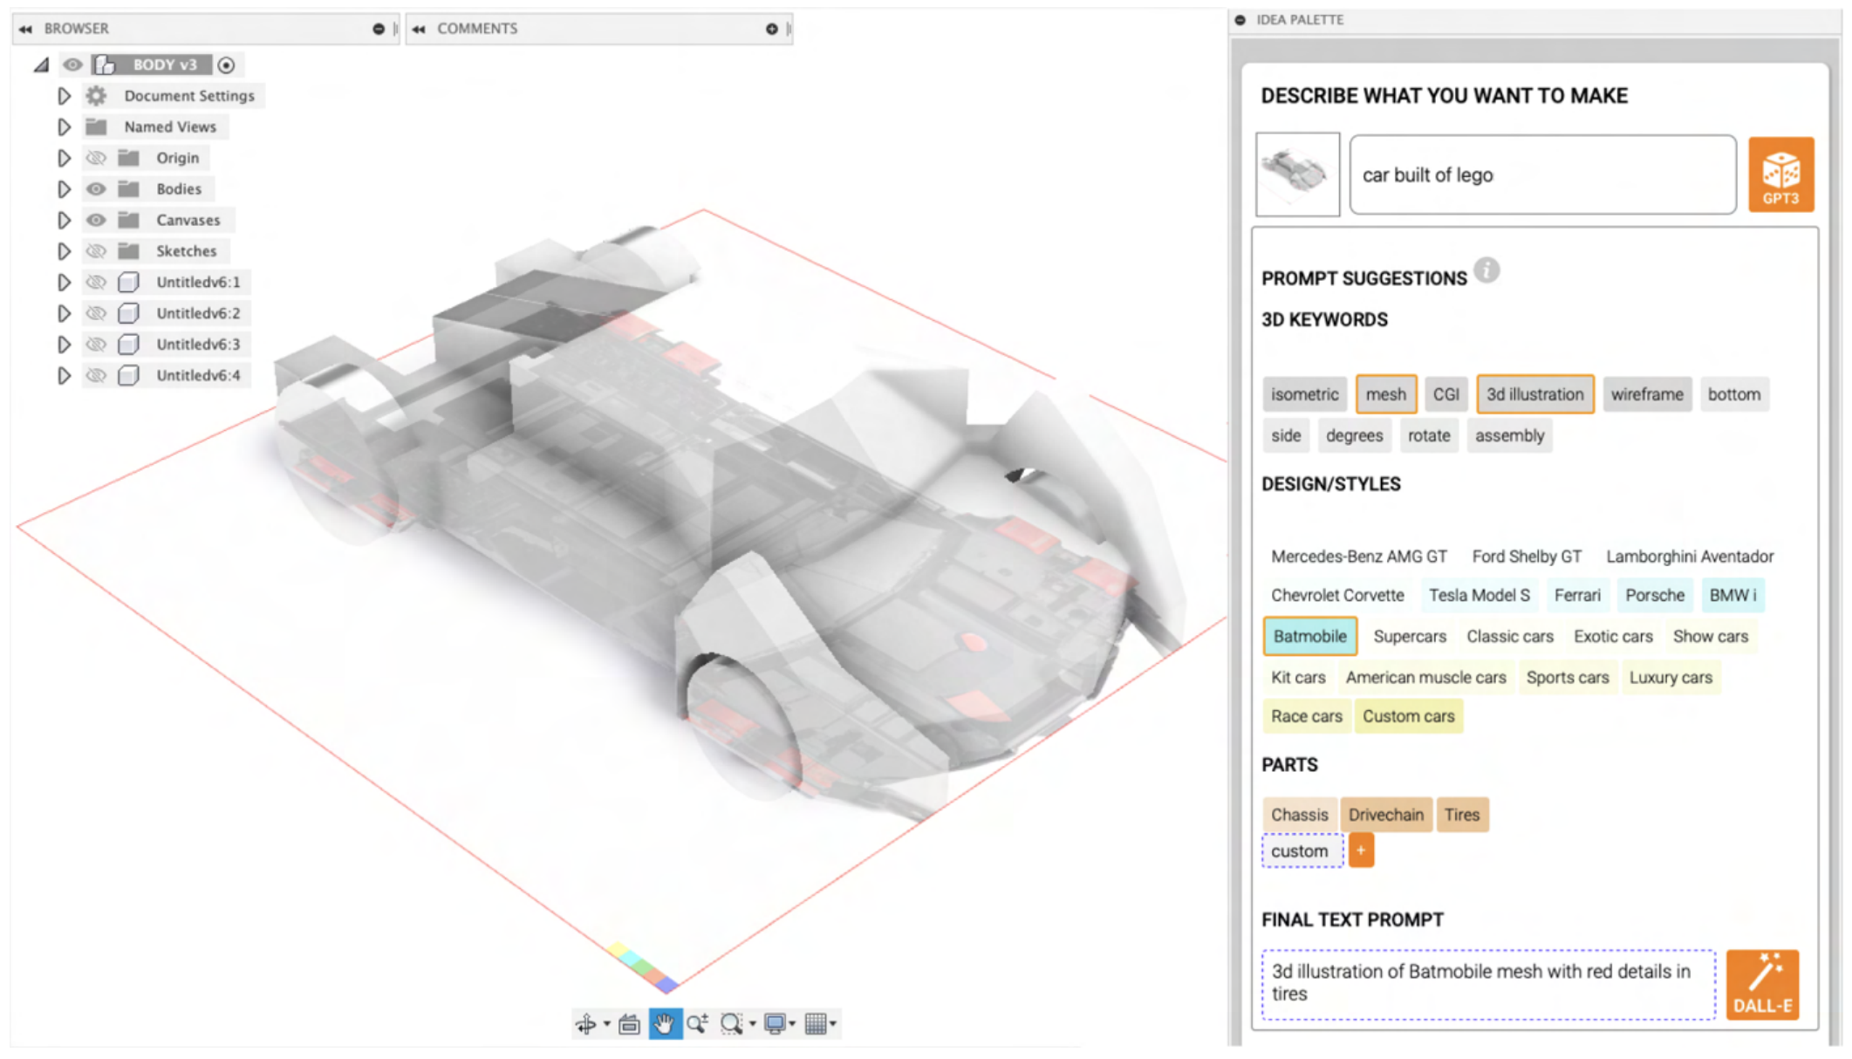Click the BODY v3 component icon

click(x=105, y=65)
